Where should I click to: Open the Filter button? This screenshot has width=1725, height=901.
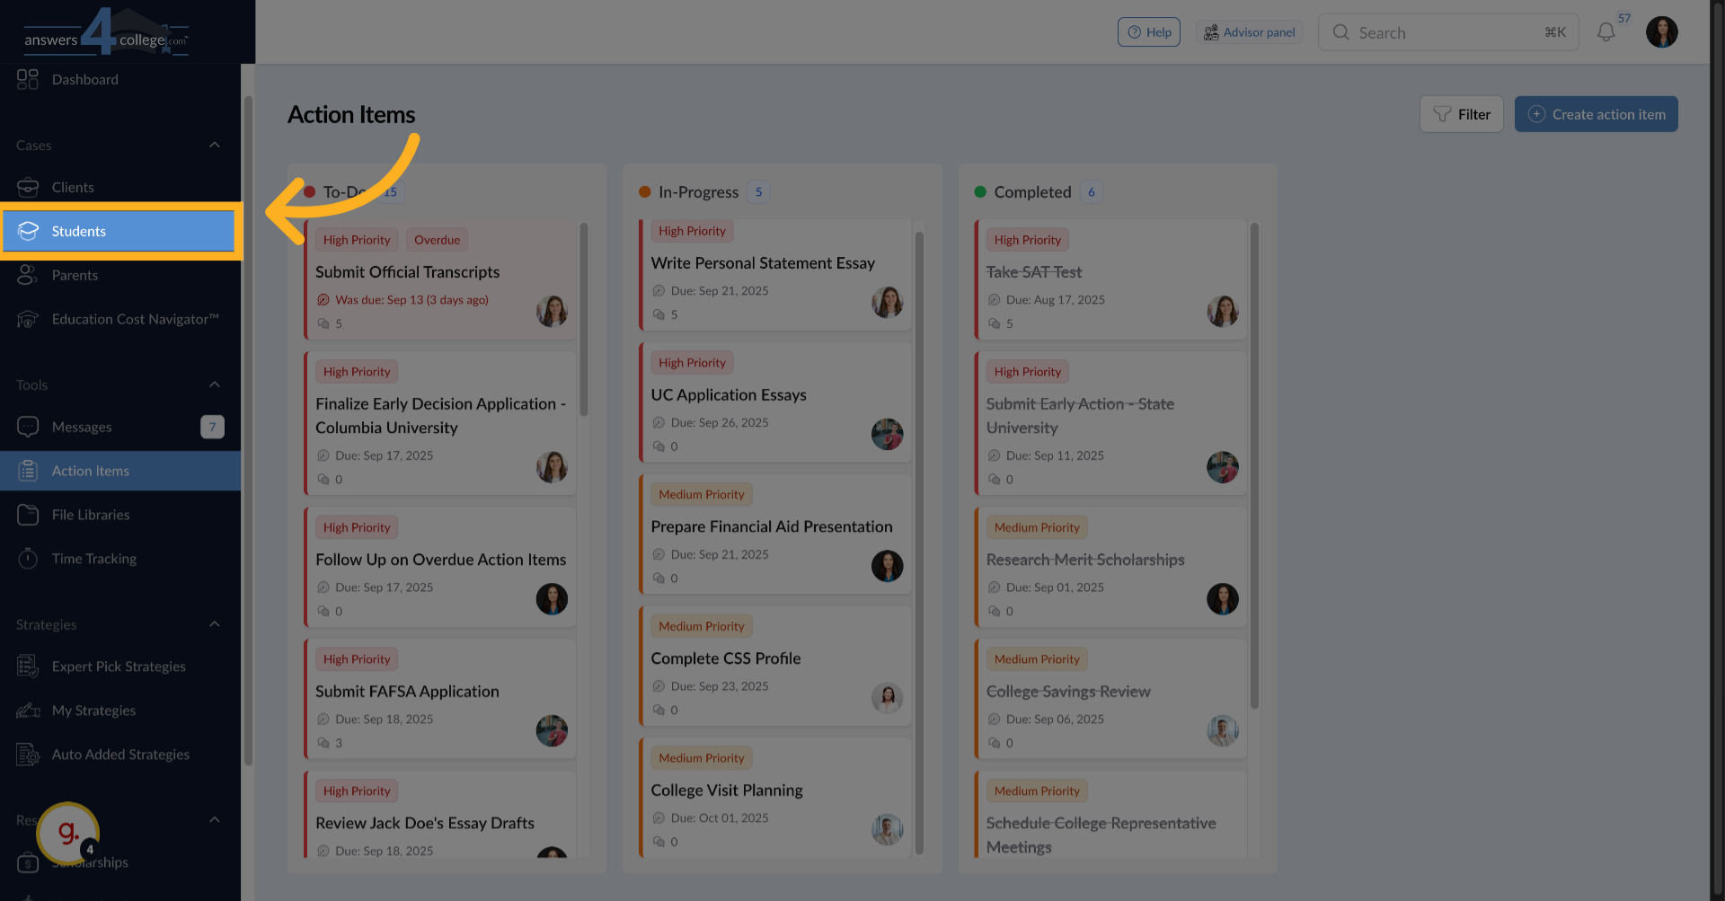tap(1461, 114)
